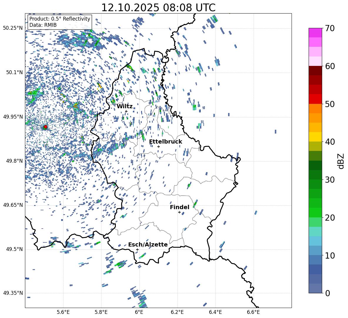Image resolution: width=348 pixels, height=318 pixels.
Task: Pick the red swatch just above 50 dBZ
Action: 315,99
